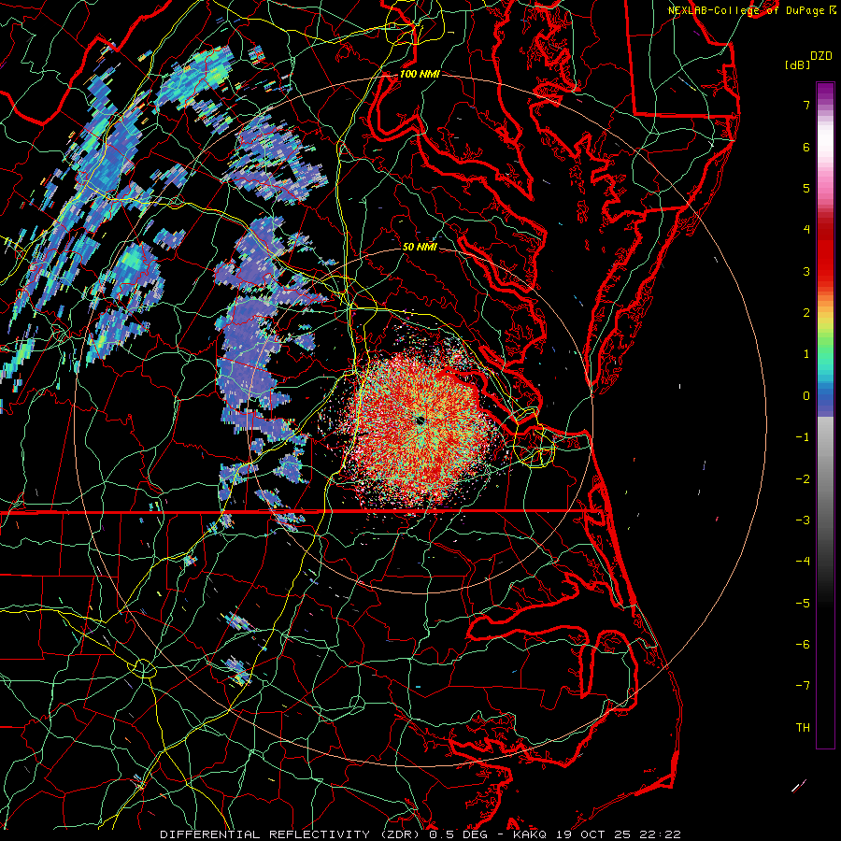Click the 100 NMI range ring label
The height and width of the screenshot is (841, 841).
pyautogui.click(x=420, y=74)
